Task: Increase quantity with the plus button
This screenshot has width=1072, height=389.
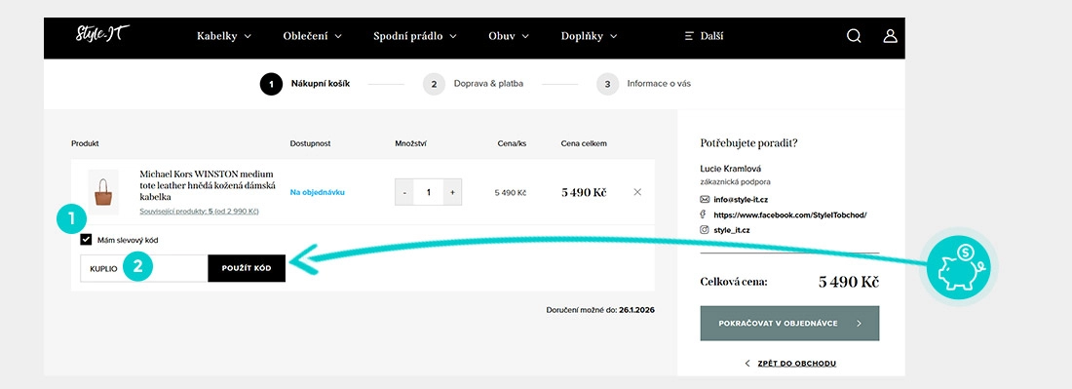Action: [x=452, y=192]
